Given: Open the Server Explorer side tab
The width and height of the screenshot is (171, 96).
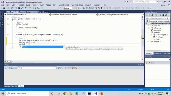Looking at the screenshot, I should tap(2, 15).
